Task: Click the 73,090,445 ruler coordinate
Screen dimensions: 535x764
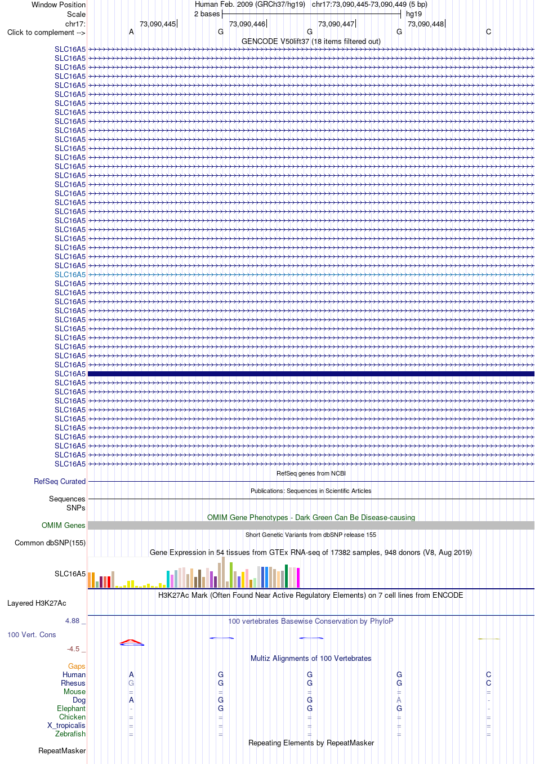Action: (158, 24)
